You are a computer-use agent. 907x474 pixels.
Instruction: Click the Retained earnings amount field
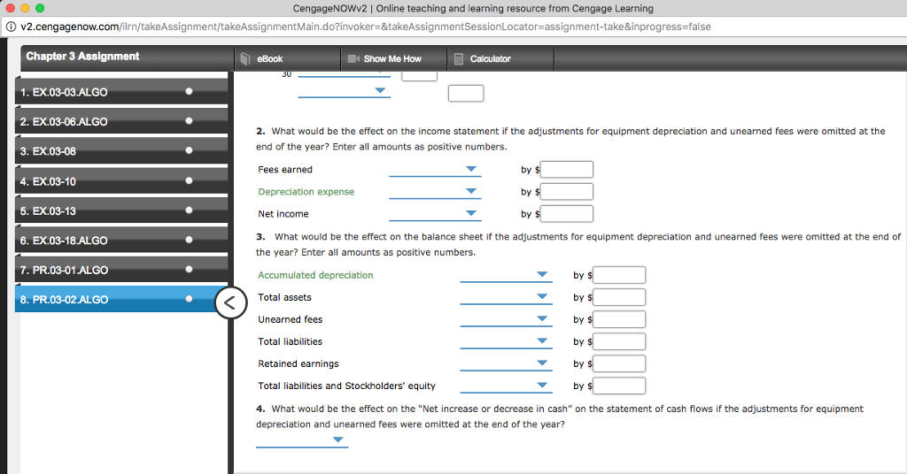pyautogui.click(x=619, y=363)
